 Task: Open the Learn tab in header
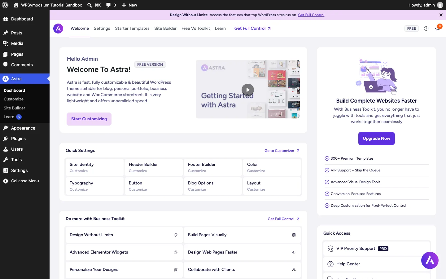220,29
